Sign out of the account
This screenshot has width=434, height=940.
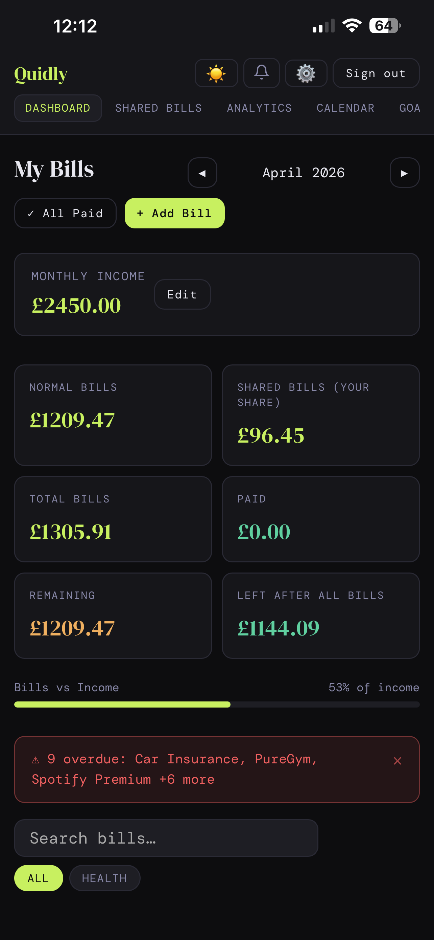[x=376, y=73]
